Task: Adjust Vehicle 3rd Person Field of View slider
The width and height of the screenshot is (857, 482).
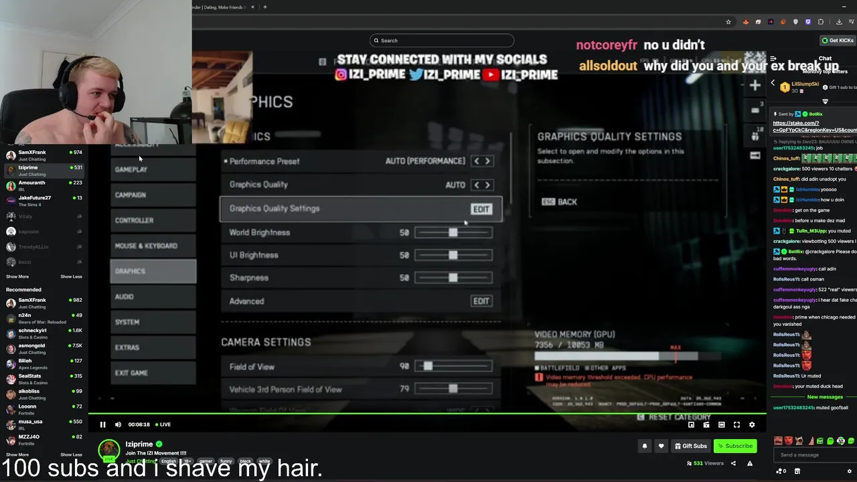Action: coord(453,389)
